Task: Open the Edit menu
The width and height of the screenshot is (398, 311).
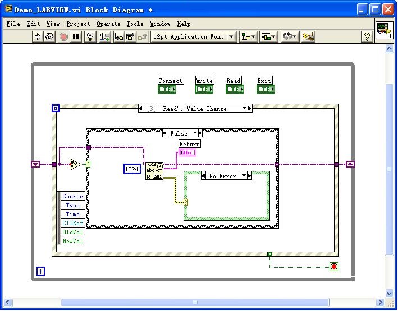Action: click(33, 24)
